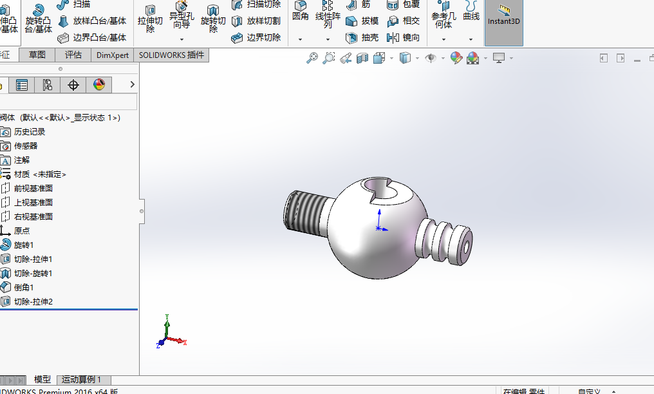Expand more manager tabs chevron
The width and height of the screenshot is (654, 394).
click(x=132, y=84)
